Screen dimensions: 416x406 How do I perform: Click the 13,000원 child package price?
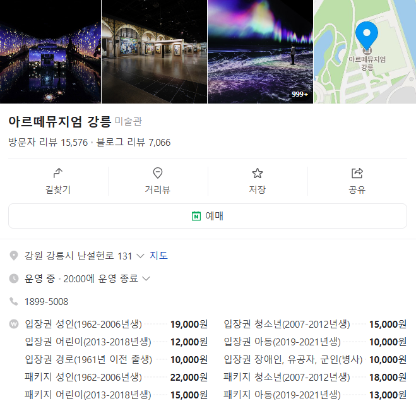coord(388,395)
